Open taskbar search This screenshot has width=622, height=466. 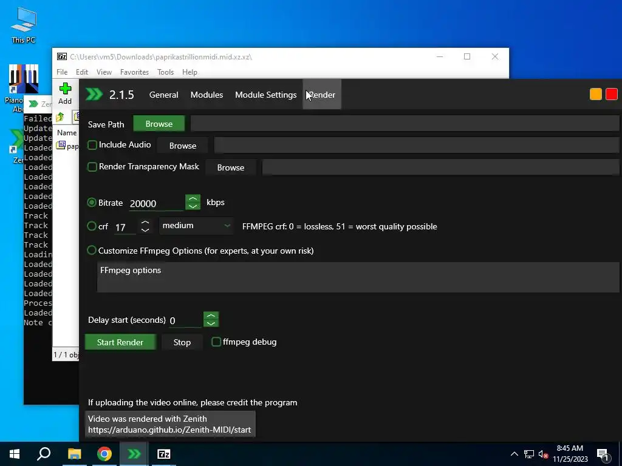[44, 454]
